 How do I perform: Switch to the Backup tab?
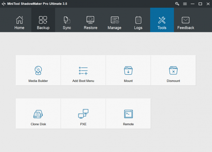click(43, 23)
